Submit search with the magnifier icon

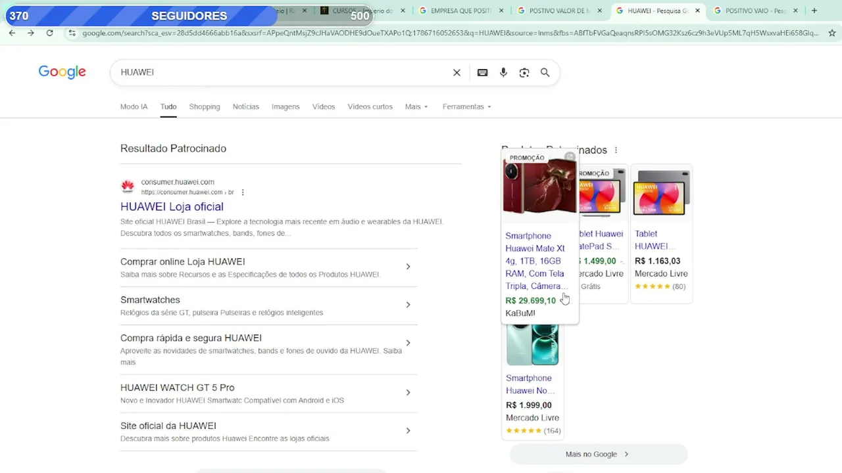click(545, 72)
